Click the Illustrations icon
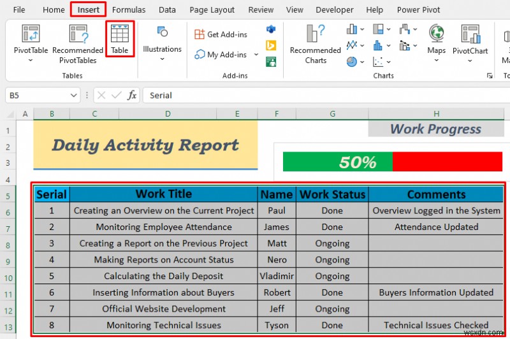The width and height of the screenshot is (510, 339). (162, 32)
